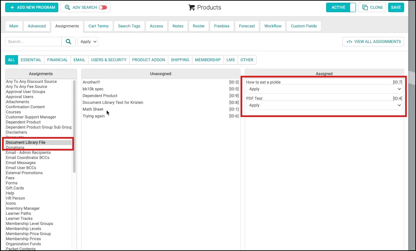Click the assignments search input field
The width and height of the screenshot is (416, 251).
[33, 42]
